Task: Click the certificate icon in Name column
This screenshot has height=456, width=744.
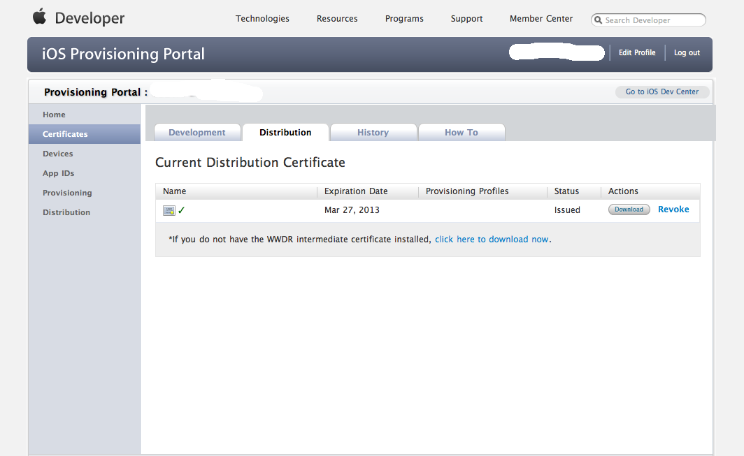Action: pyautogui.click(x=169, y=210)
